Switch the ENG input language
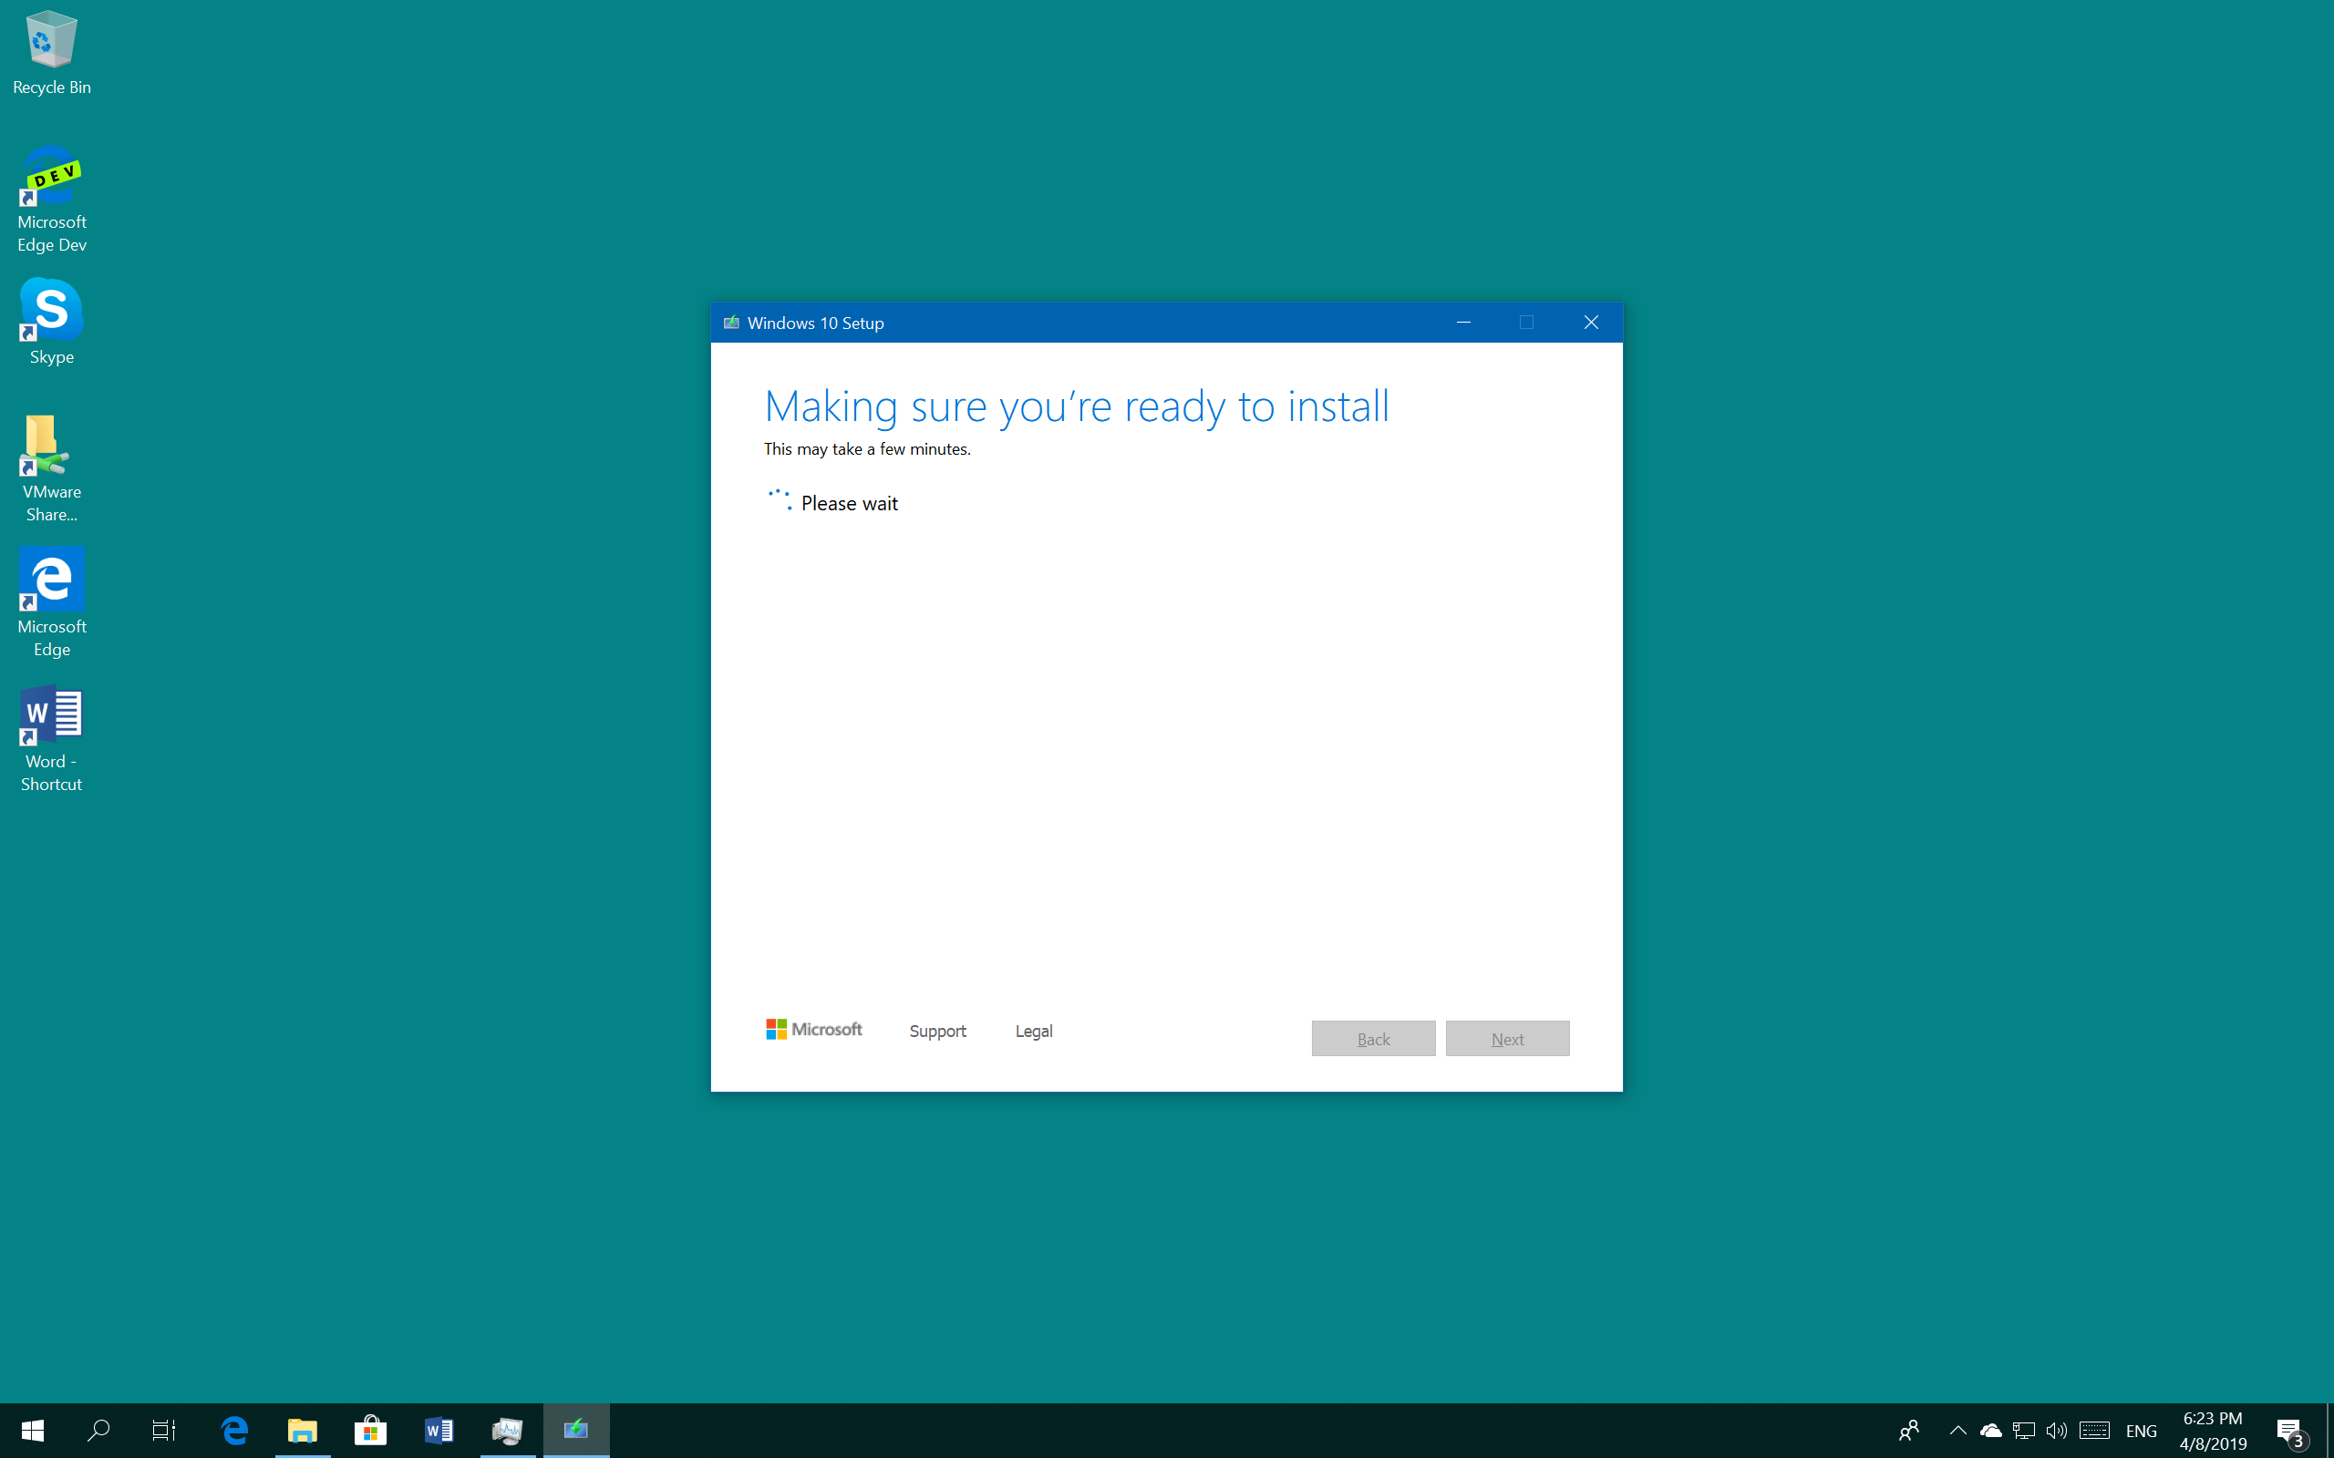The height and width of the screenshot is (1458, 2334). point(2140,1431)
